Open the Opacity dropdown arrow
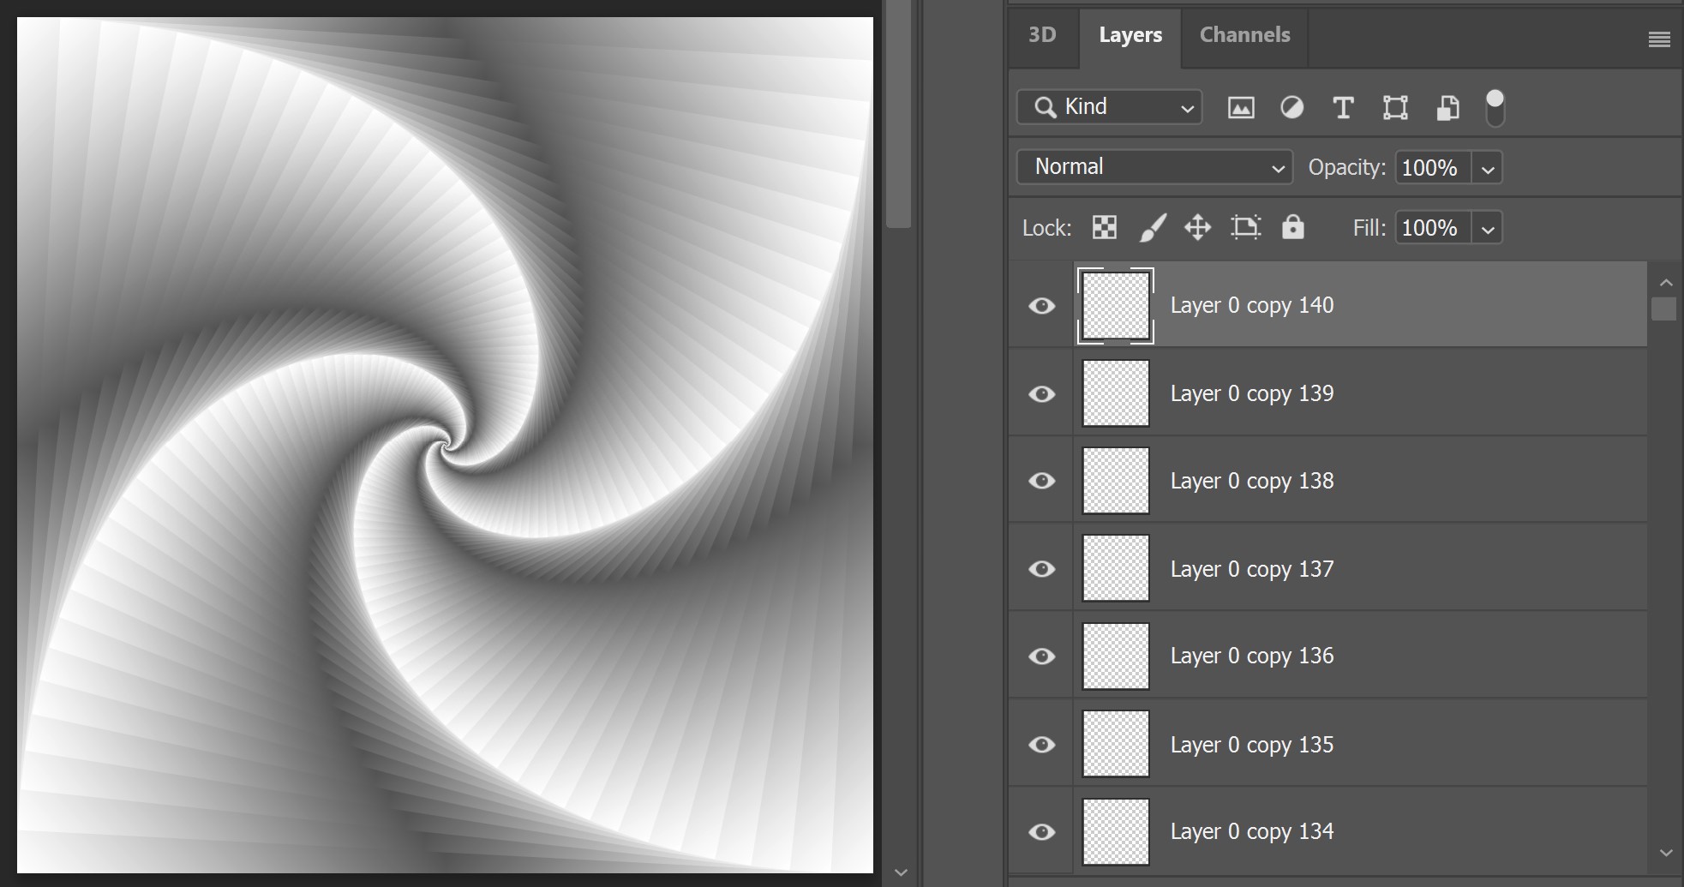Screen dimensions: 1684x887 click(1488, 167)
